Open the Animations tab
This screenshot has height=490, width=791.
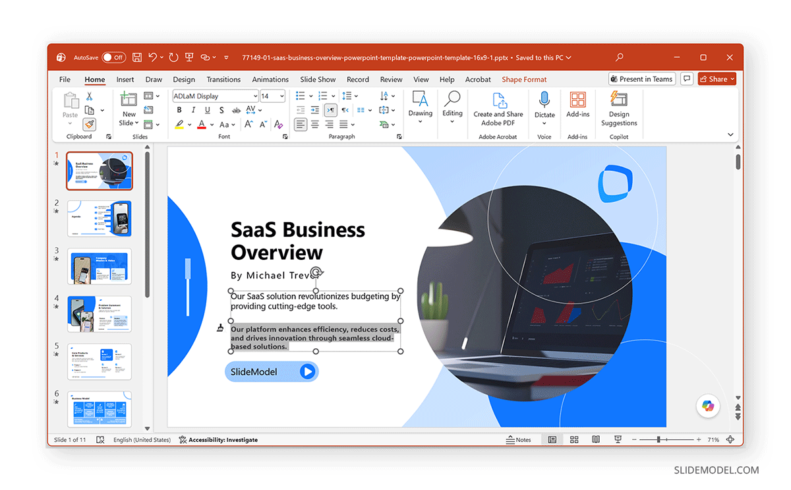[x=270, y=79]
